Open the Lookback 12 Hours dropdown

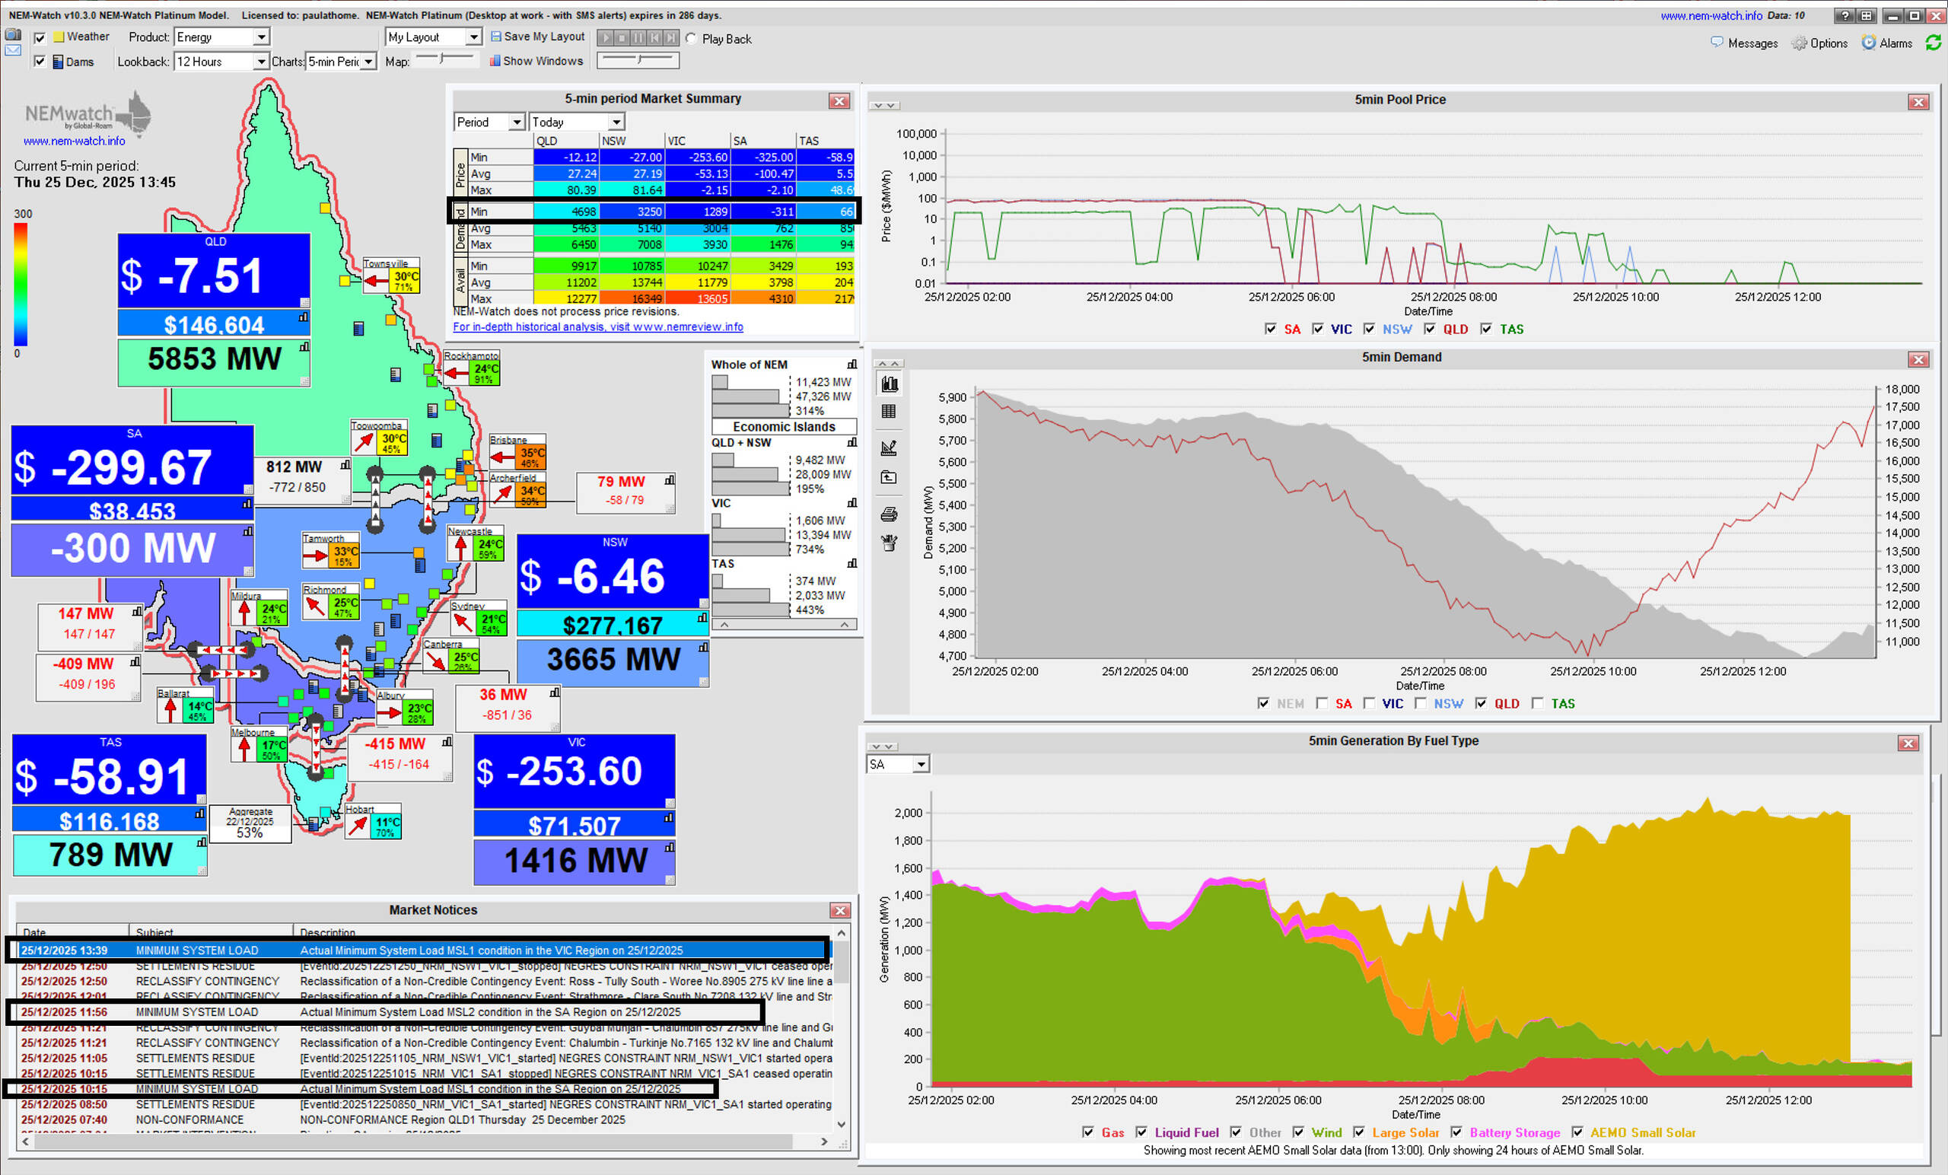pyautogui.click(x=260, y=62)
